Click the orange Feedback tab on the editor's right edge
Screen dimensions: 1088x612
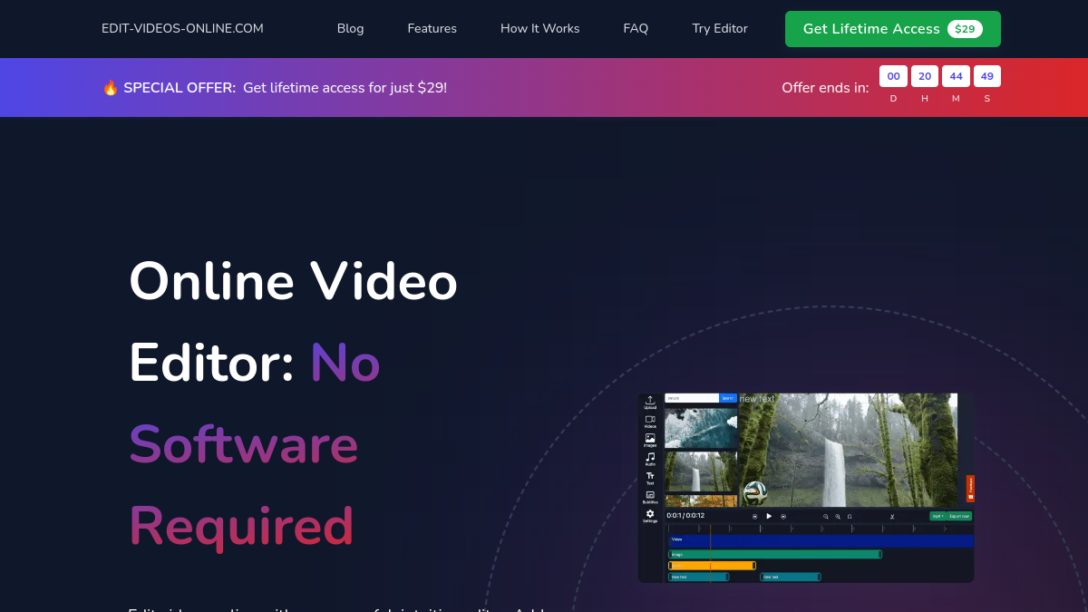pyautogui.click(x=970, y=489)
